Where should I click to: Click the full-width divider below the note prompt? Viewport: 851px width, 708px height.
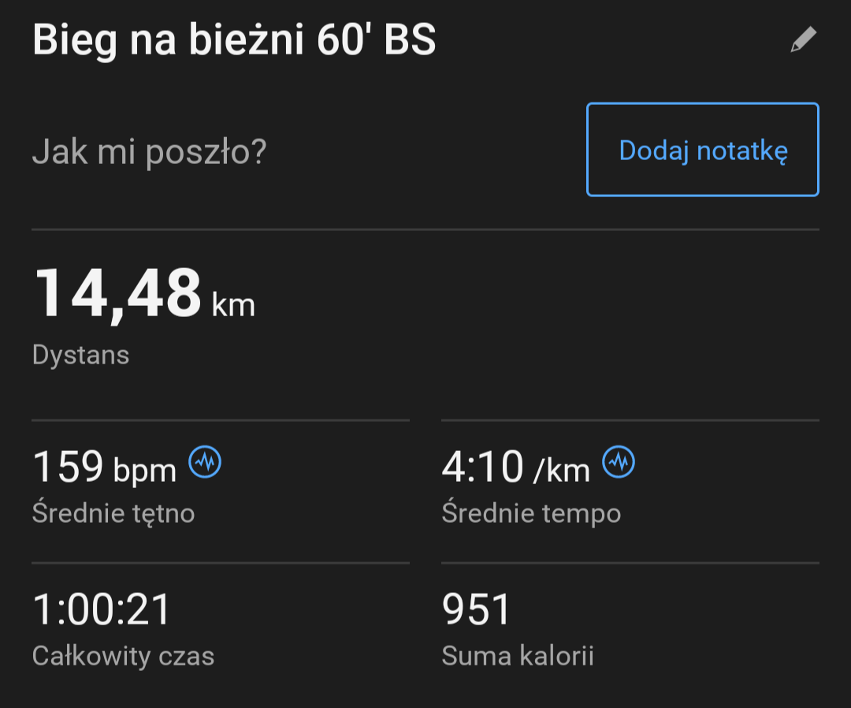tap(425, 229)
